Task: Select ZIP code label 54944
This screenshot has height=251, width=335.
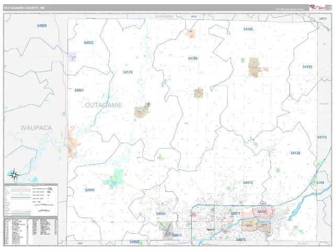Action: click(90, 190)
